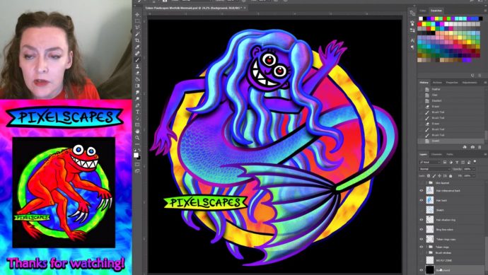Open the Layers panel menu
Image resolution: width=488 pixels, height=275 pixels.
click(485, 154)
